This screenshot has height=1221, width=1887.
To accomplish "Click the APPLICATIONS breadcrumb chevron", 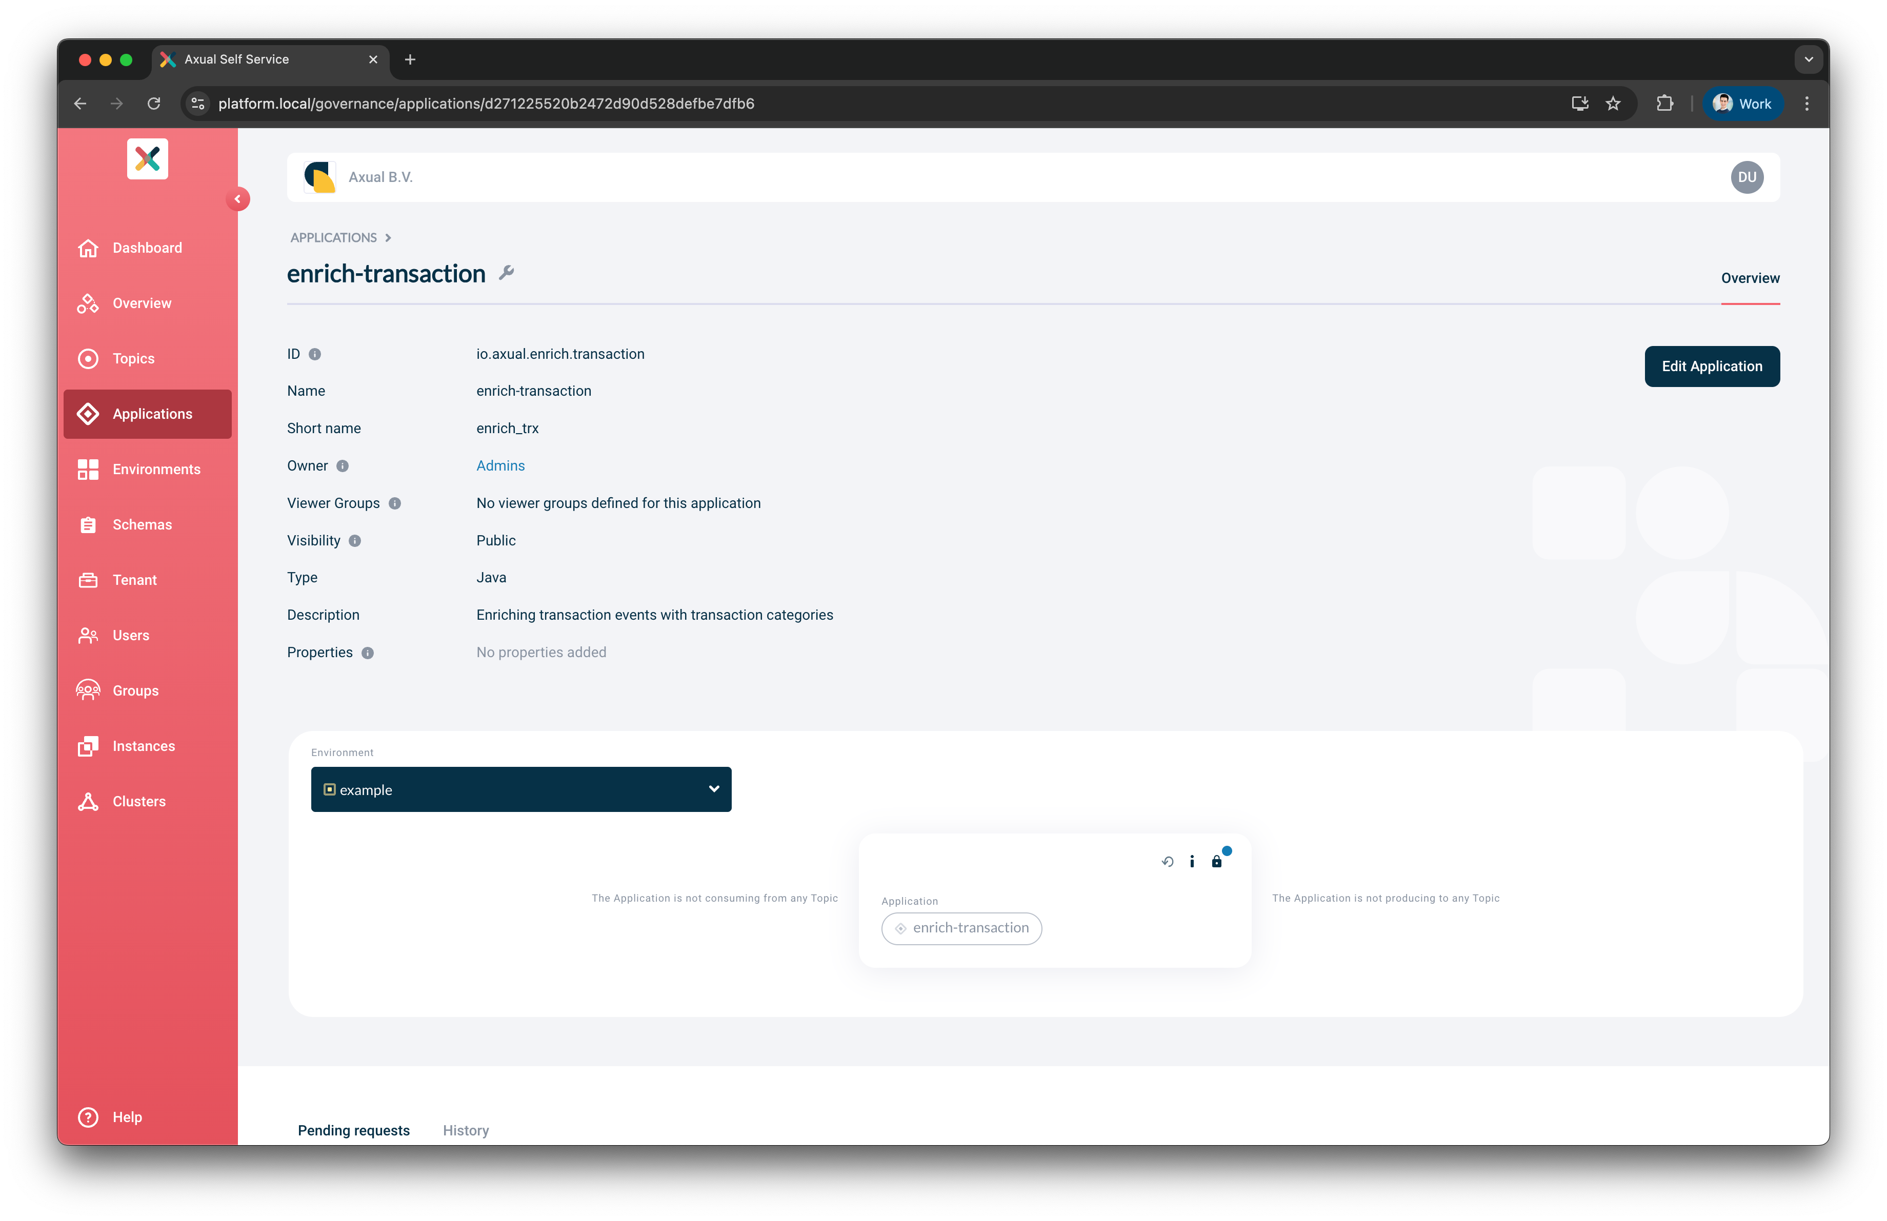I will point(388,237).
